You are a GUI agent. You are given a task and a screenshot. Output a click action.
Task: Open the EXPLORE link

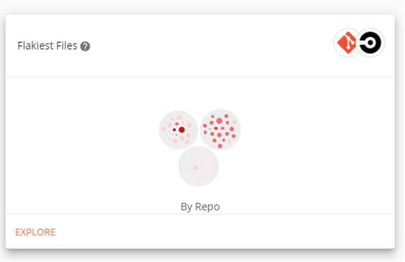click(x=35, y=232)
